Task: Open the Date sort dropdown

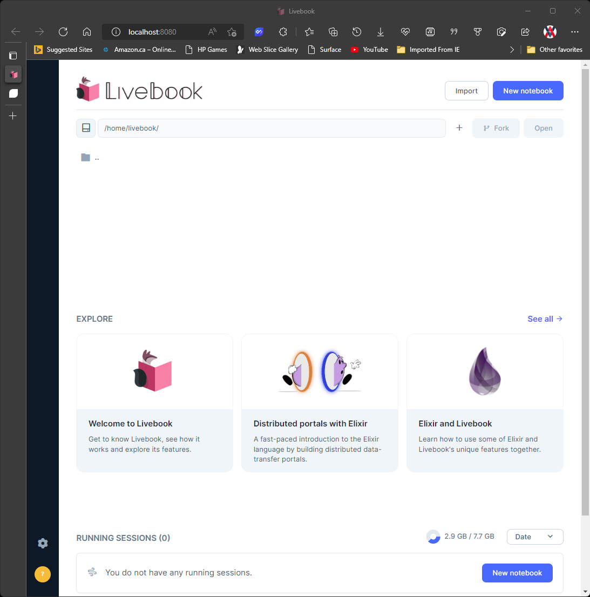Action: click(535, 537)
